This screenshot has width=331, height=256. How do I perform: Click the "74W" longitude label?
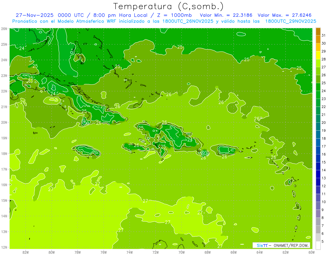pyautogui.click(x=130, y=252)
